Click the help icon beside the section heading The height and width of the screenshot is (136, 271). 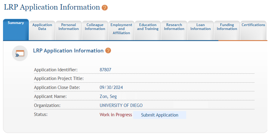point(108,51)
